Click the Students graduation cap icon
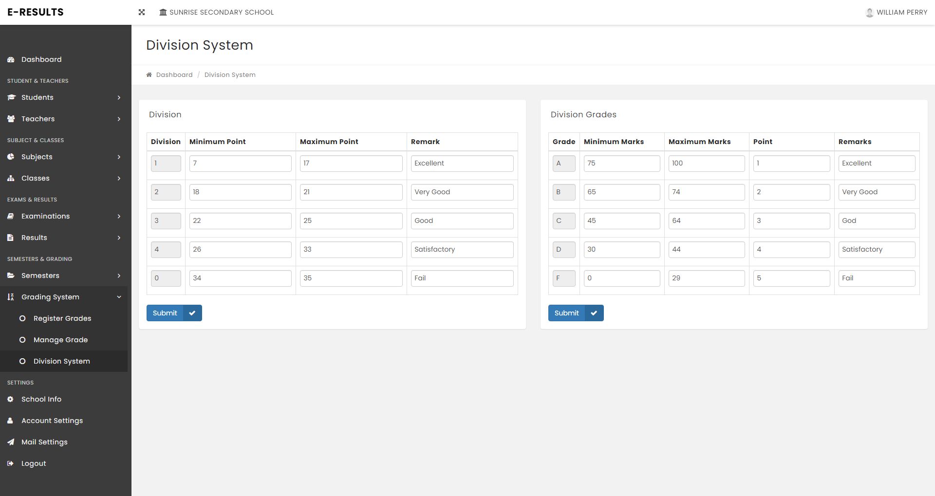Screen dimensions: 935x496 pos(11,97)
